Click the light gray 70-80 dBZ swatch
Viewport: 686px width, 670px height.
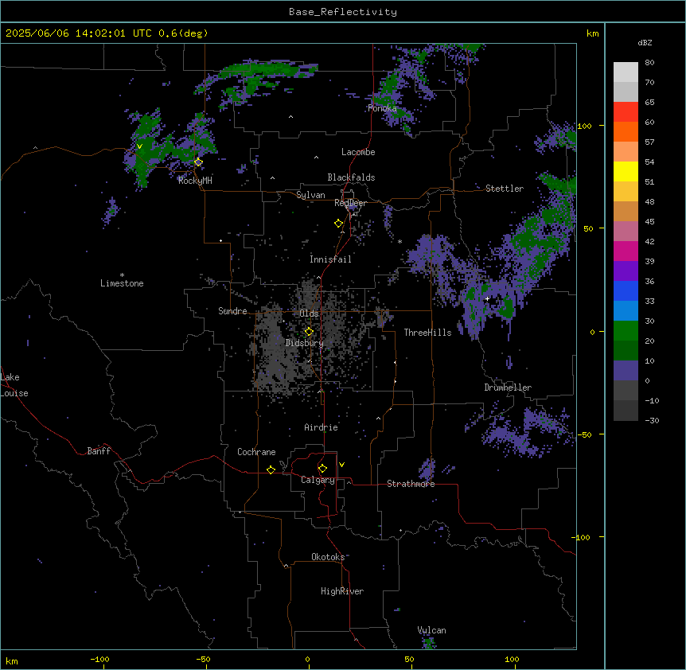point(626,72)
